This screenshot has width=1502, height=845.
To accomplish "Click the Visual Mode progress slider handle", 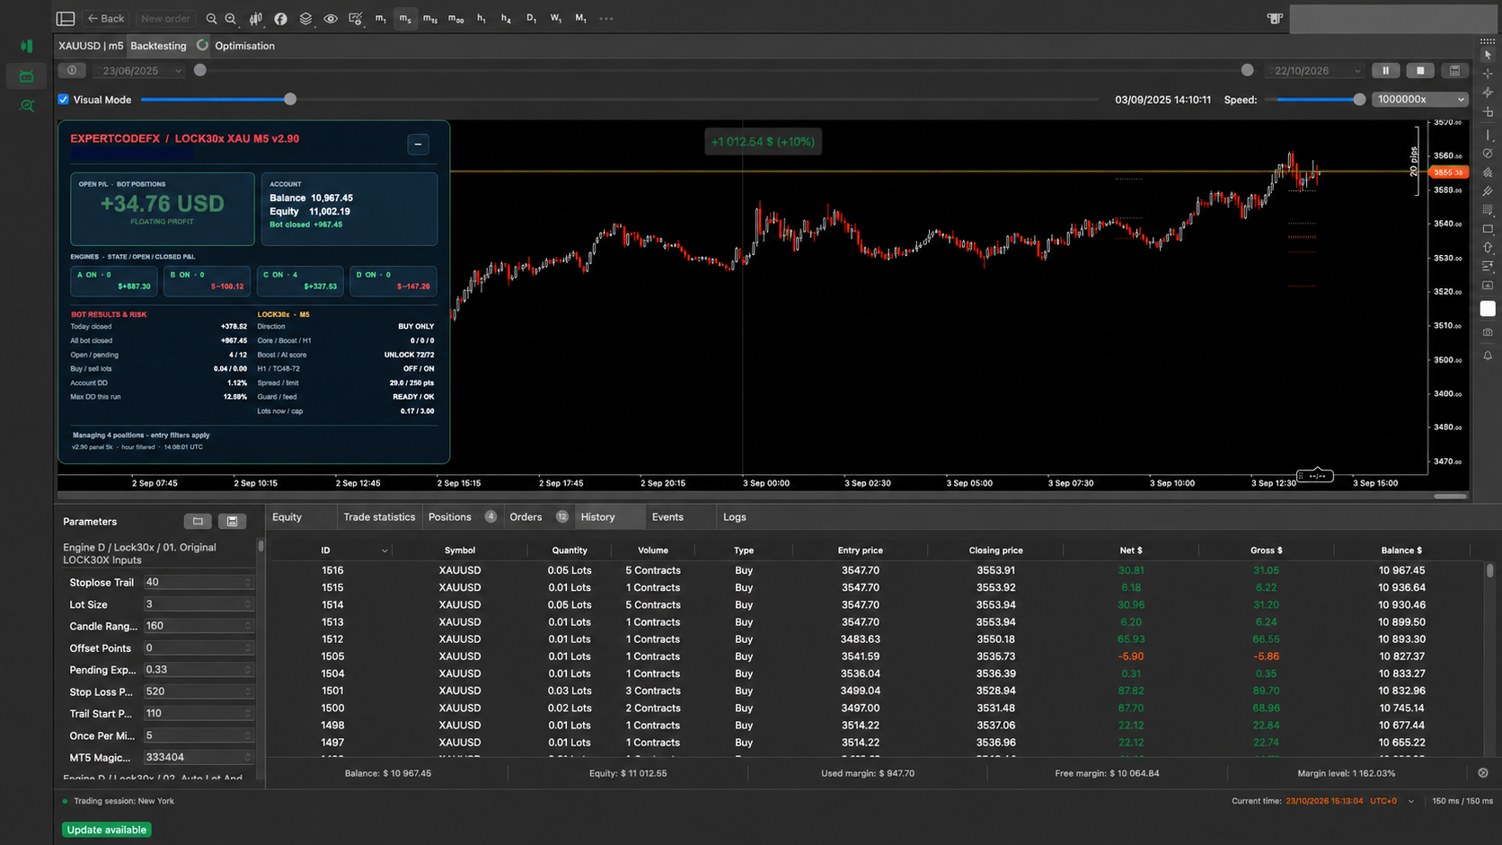I will 290,100.
